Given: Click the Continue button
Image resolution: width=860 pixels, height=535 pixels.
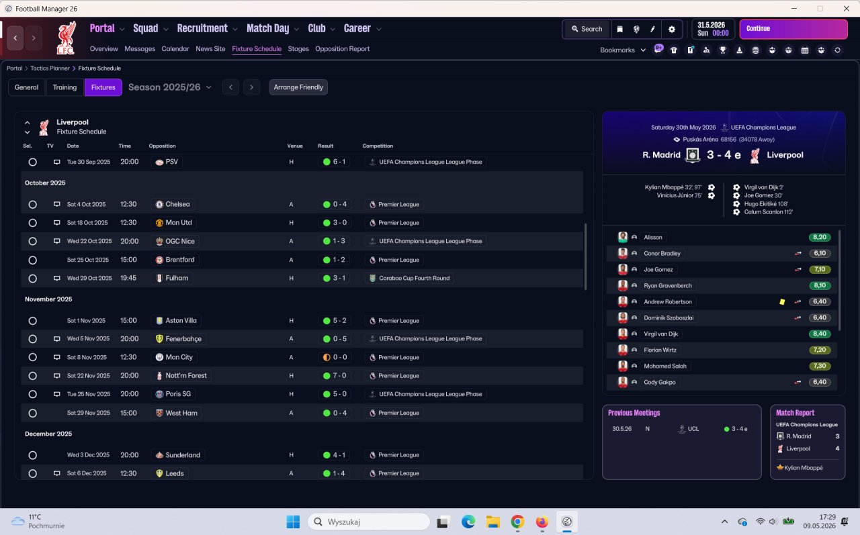Looking at the screenshot, I should [x=793, y=29].
